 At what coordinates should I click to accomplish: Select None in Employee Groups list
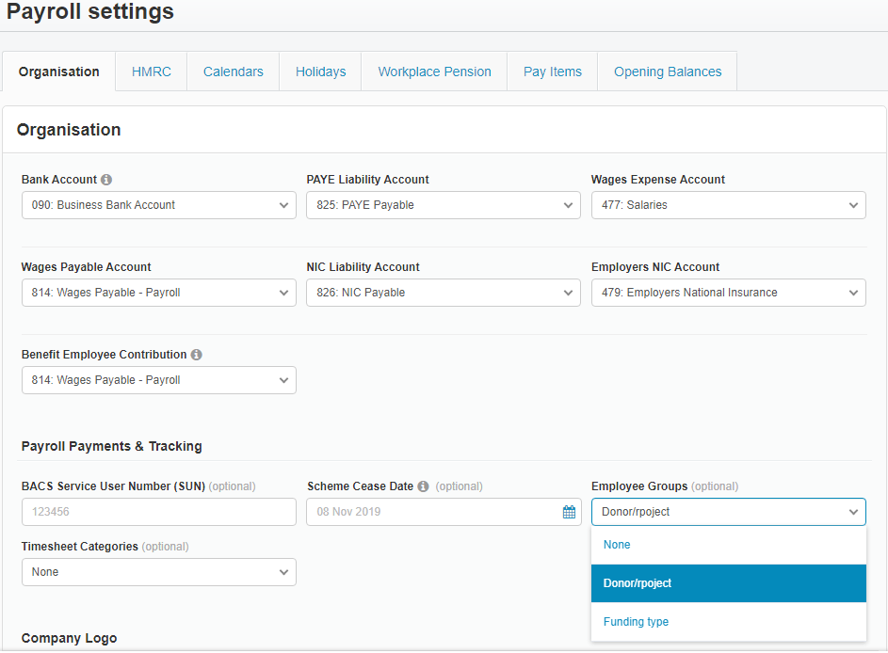pos(617,545)
